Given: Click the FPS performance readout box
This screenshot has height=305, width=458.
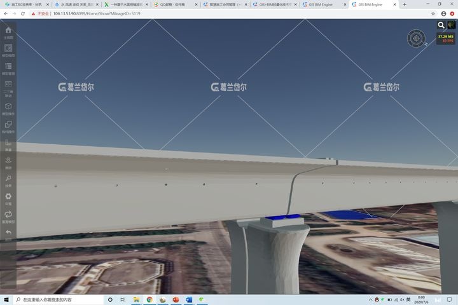Looking at the screenshot, I should point(445,39).
